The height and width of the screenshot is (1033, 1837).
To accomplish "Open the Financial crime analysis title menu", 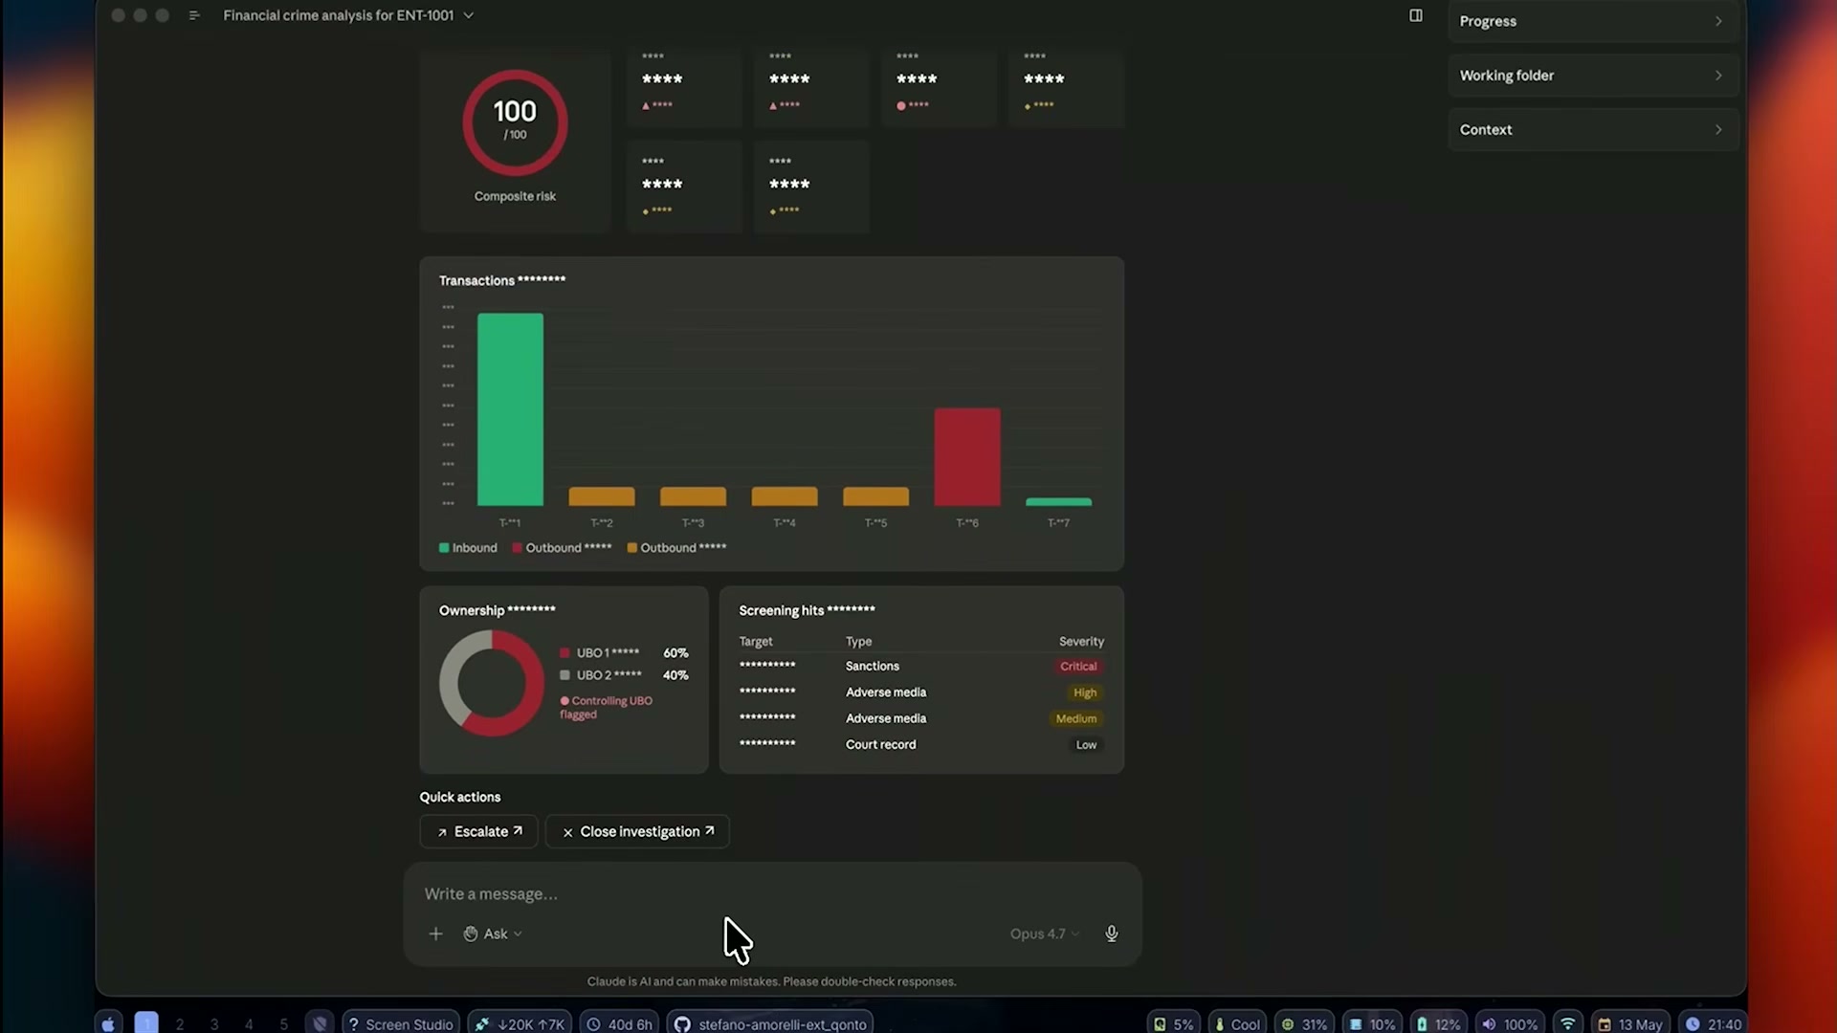I will point(348,15).
